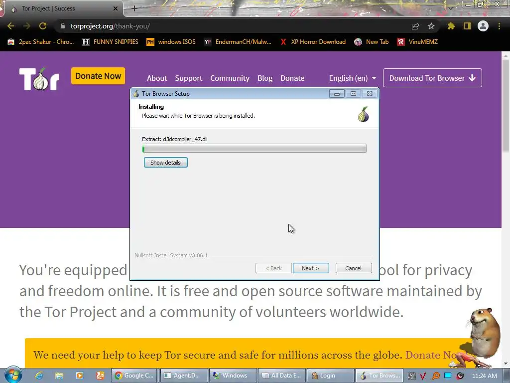Viewport: 510px width, 383px height.
Task: Switch to Login taskbar button
Action: (x=331, y=376)
